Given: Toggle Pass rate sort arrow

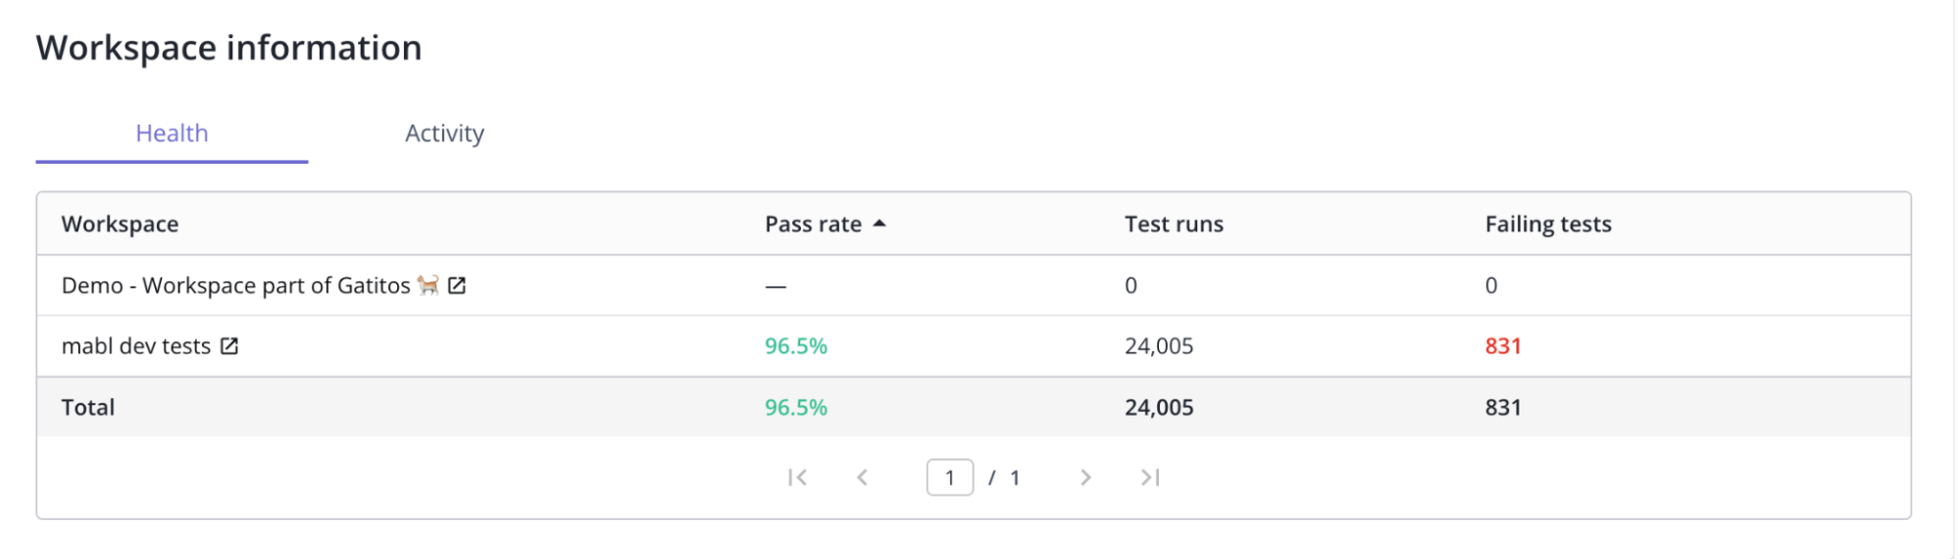Looking at the screenshot, I should coord(879,224).
